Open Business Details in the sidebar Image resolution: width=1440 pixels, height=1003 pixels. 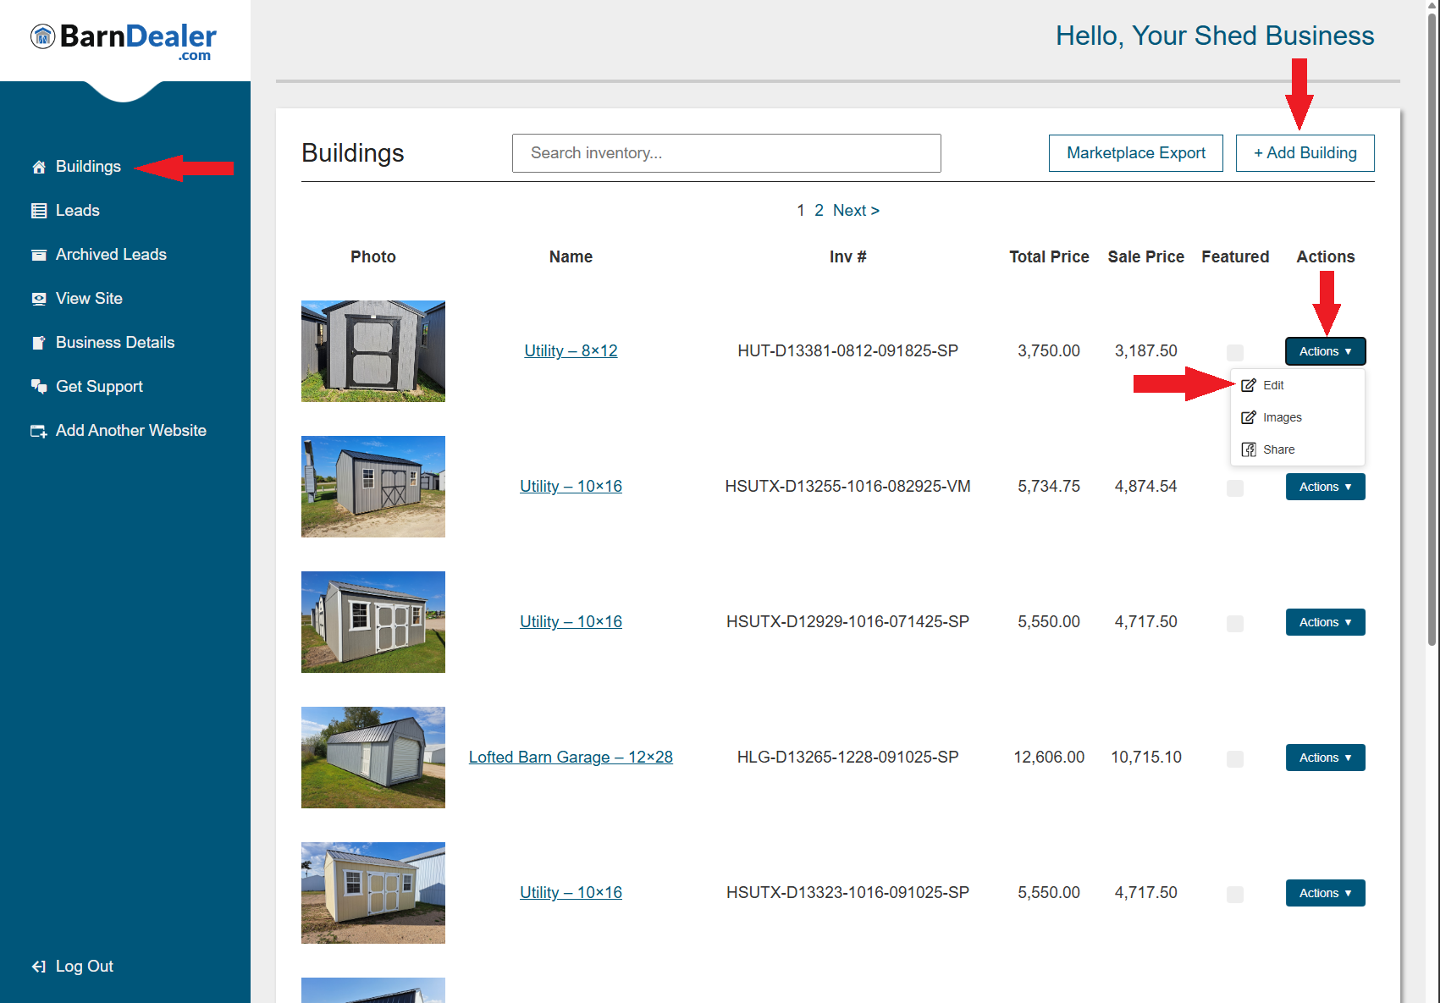click(x=115, y=343)
